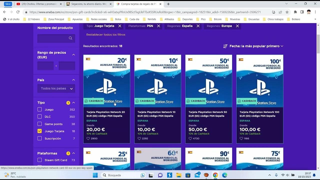The height and width of the screenshot is (180, 320).
Task: Open the Microsoft Store taskbar icon
Action: tap(188, 175)
